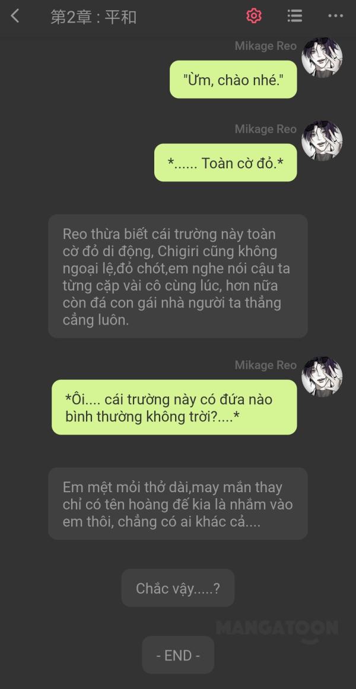Open the chapter list icon

coord(295,16)
